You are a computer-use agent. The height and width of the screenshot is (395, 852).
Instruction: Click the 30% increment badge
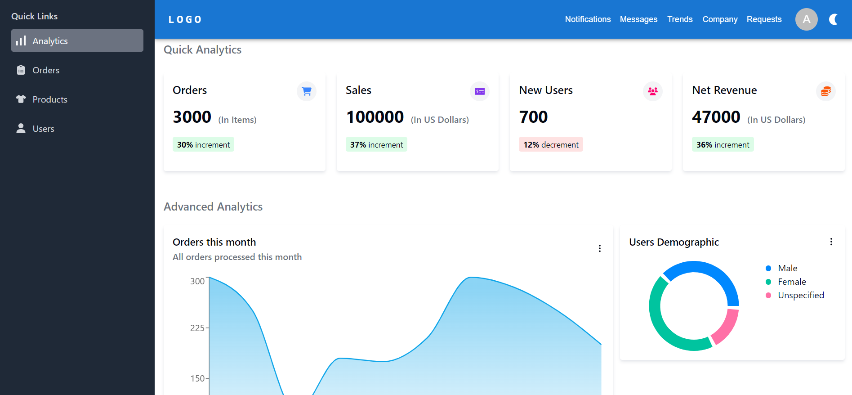tap(203, 144)
